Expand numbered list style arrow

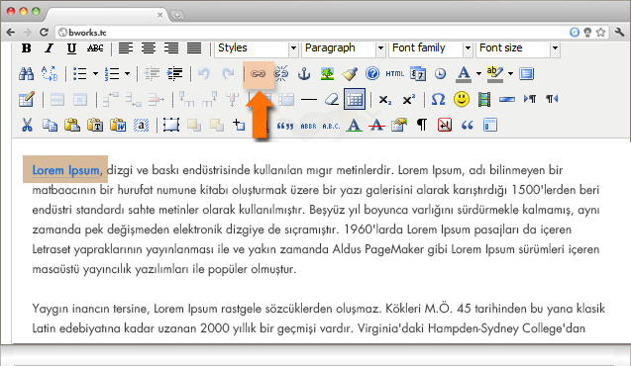point(127,74)
